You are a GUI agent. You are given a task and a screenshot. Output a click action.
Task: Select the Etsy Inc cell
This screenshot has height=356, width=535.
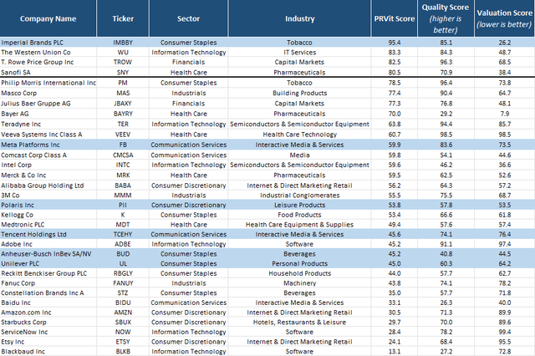point(48,342)
